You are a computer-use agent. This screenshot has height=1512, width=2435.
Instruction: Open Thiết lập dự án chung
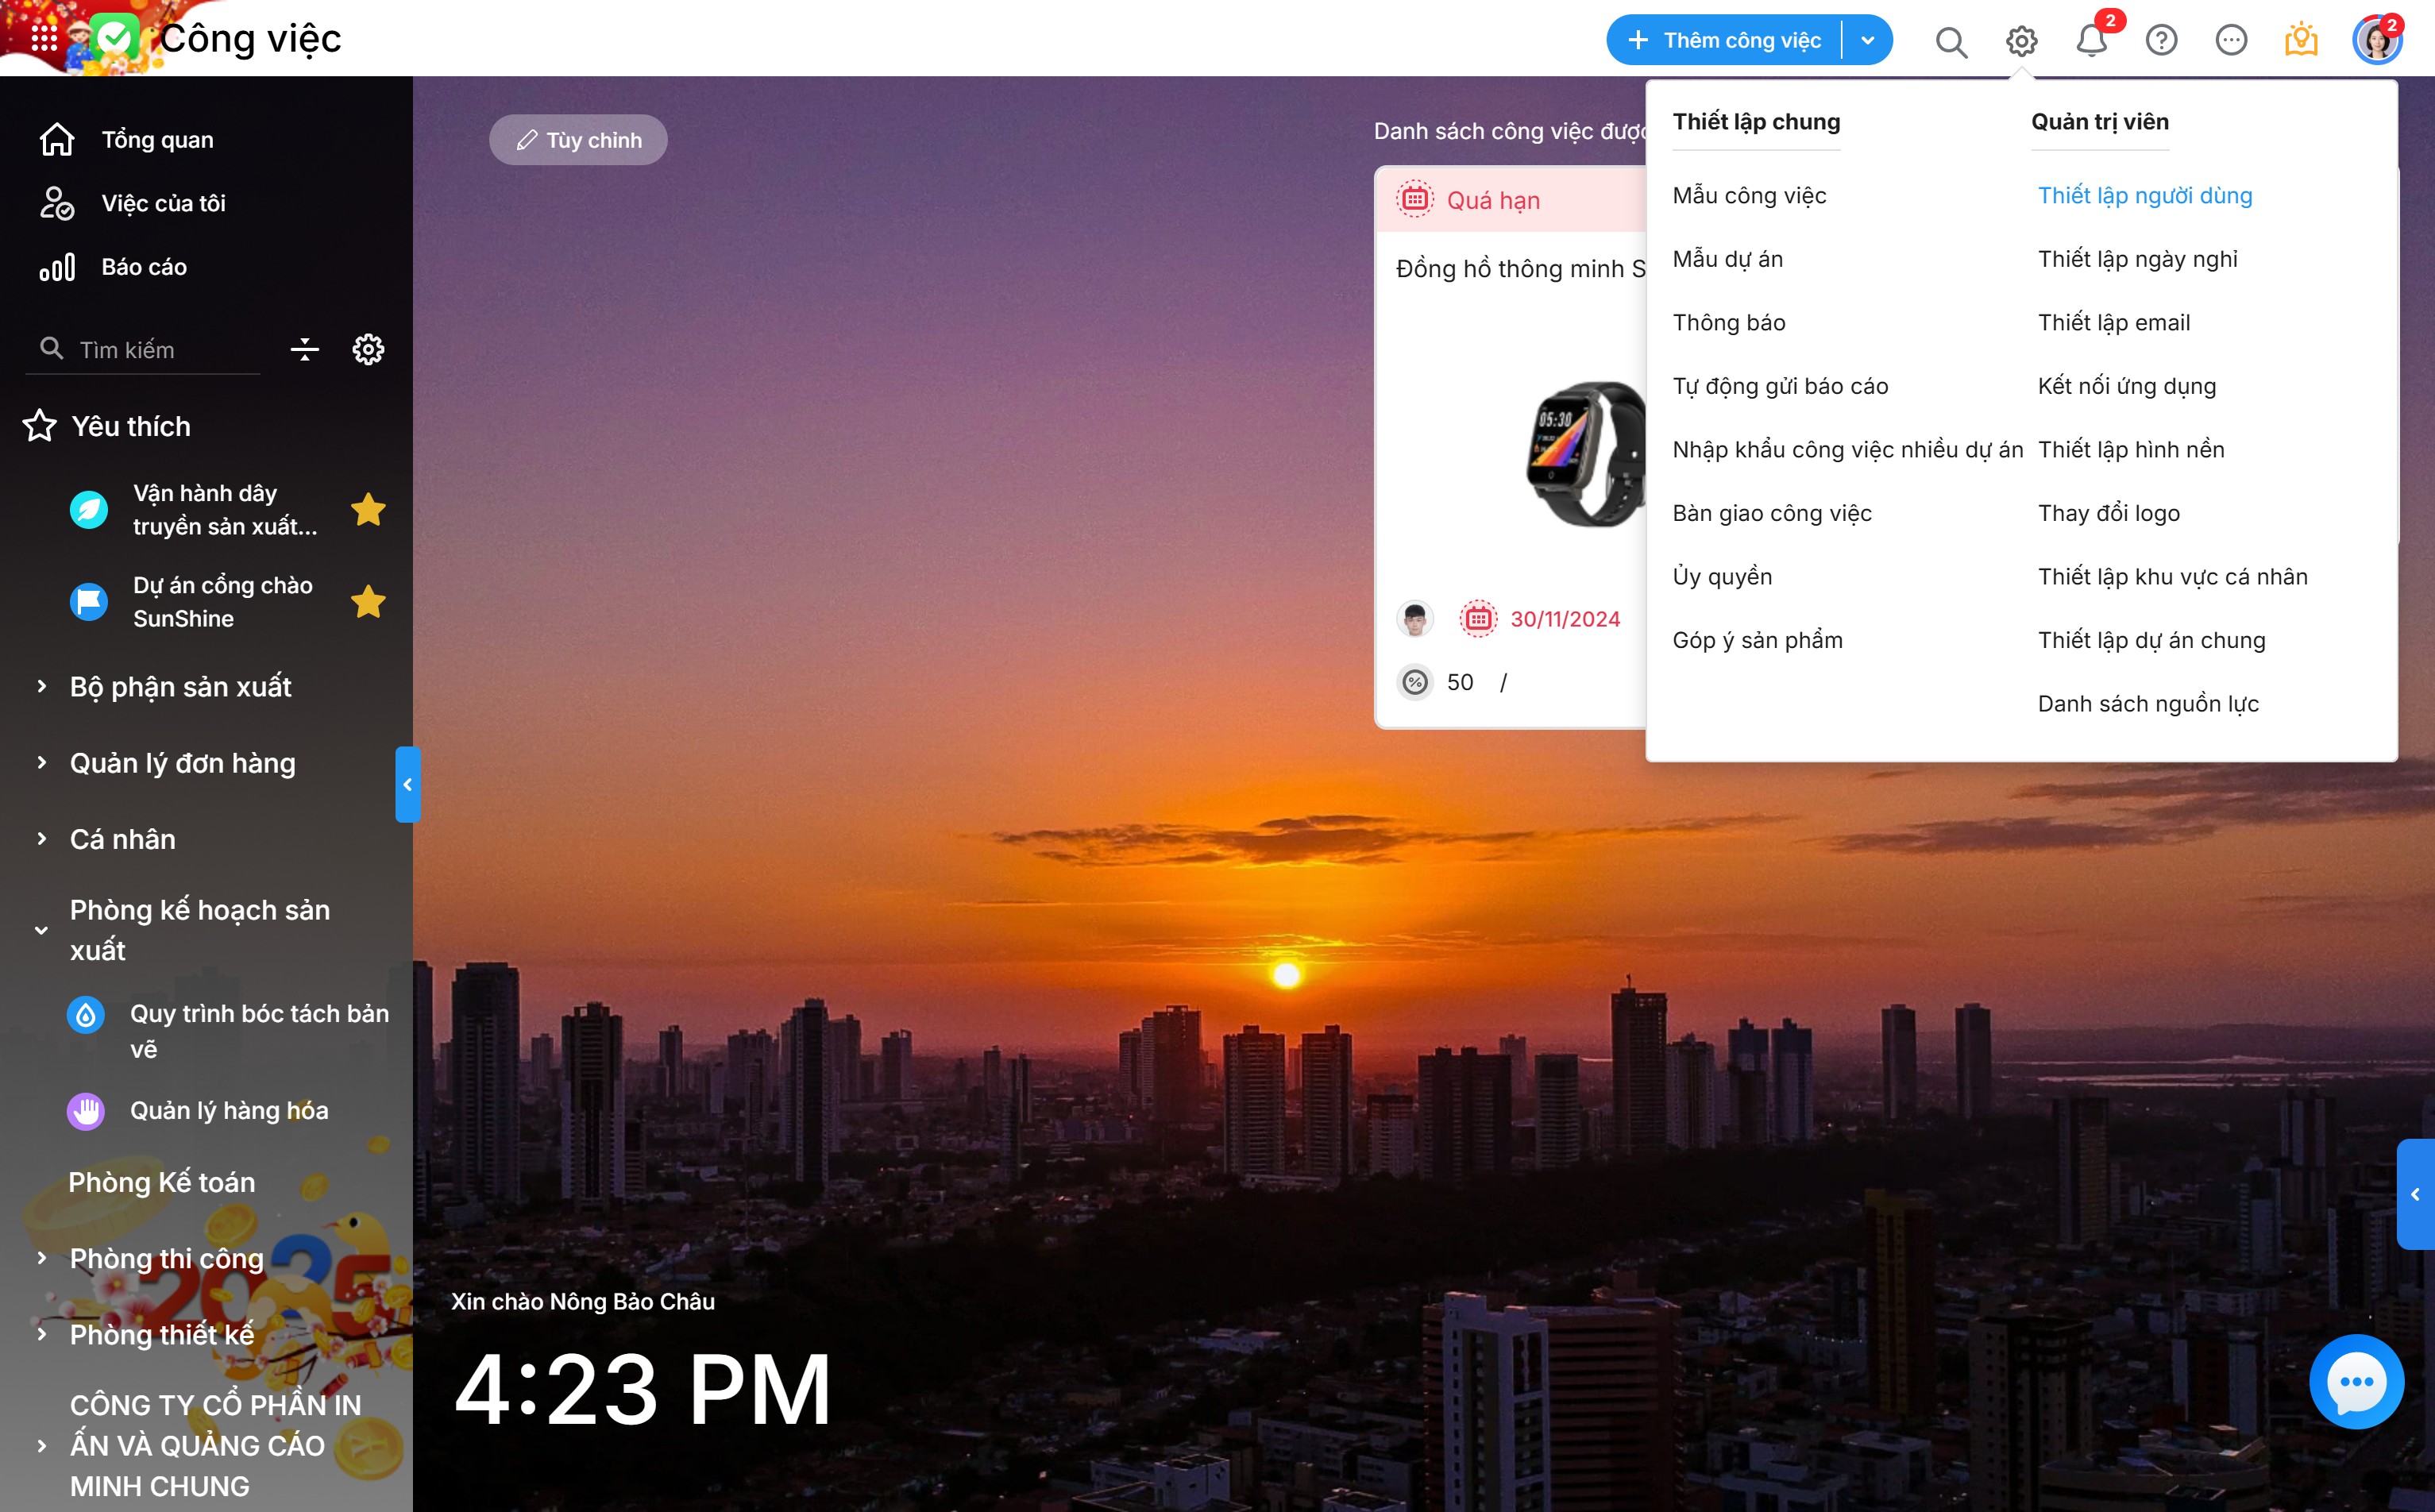point(2151,641)
